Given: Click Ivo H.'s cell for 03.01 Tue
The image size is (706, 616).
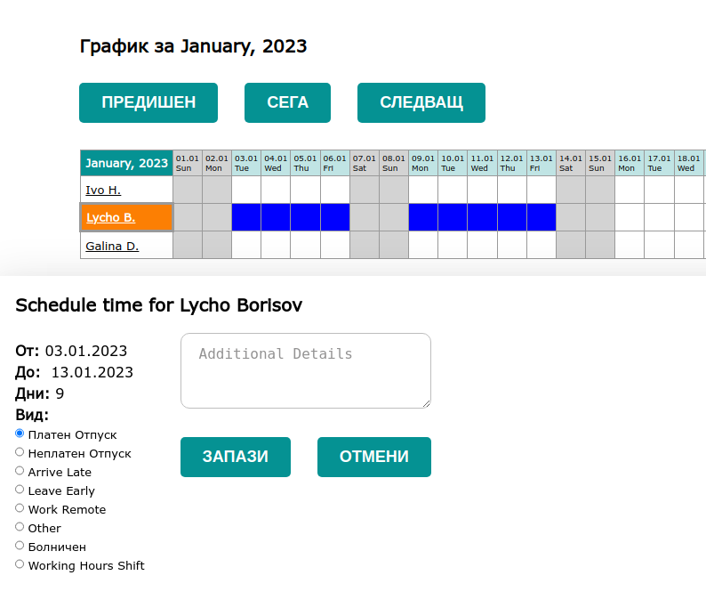Looking at the screenshot, I should tap(246, 190).
